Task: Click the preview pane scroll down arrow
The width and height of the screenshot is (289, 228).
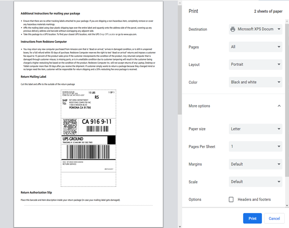Action: [x=180, y=225]
